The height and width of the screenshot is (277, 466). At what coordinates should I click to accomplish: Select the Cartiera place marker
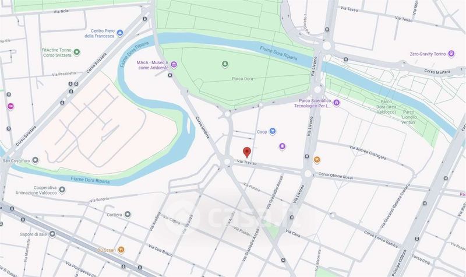click(128, 214)
